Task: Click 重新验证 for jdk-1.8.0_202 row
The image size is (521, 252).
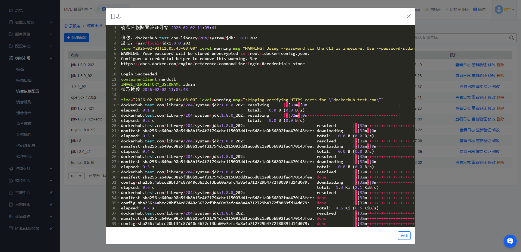Action: [479, 65]
